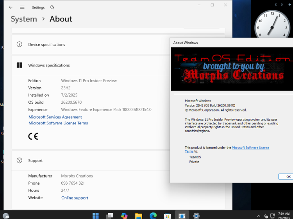Click the Private licensee text
293x219 pixels.
(194, 162)
